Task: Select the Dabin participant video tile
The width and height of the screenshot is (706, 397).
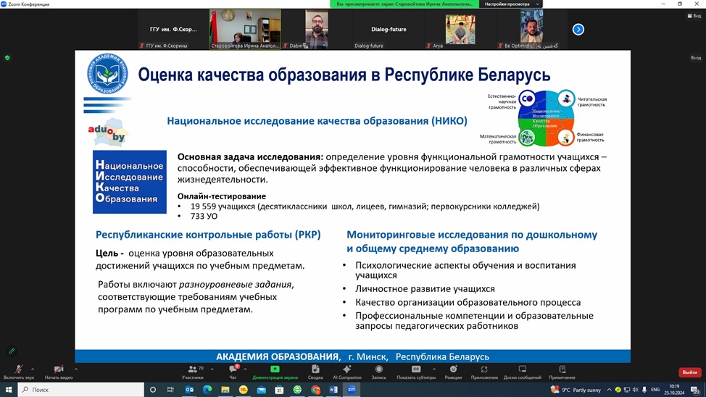Action: tap(317, 29)
